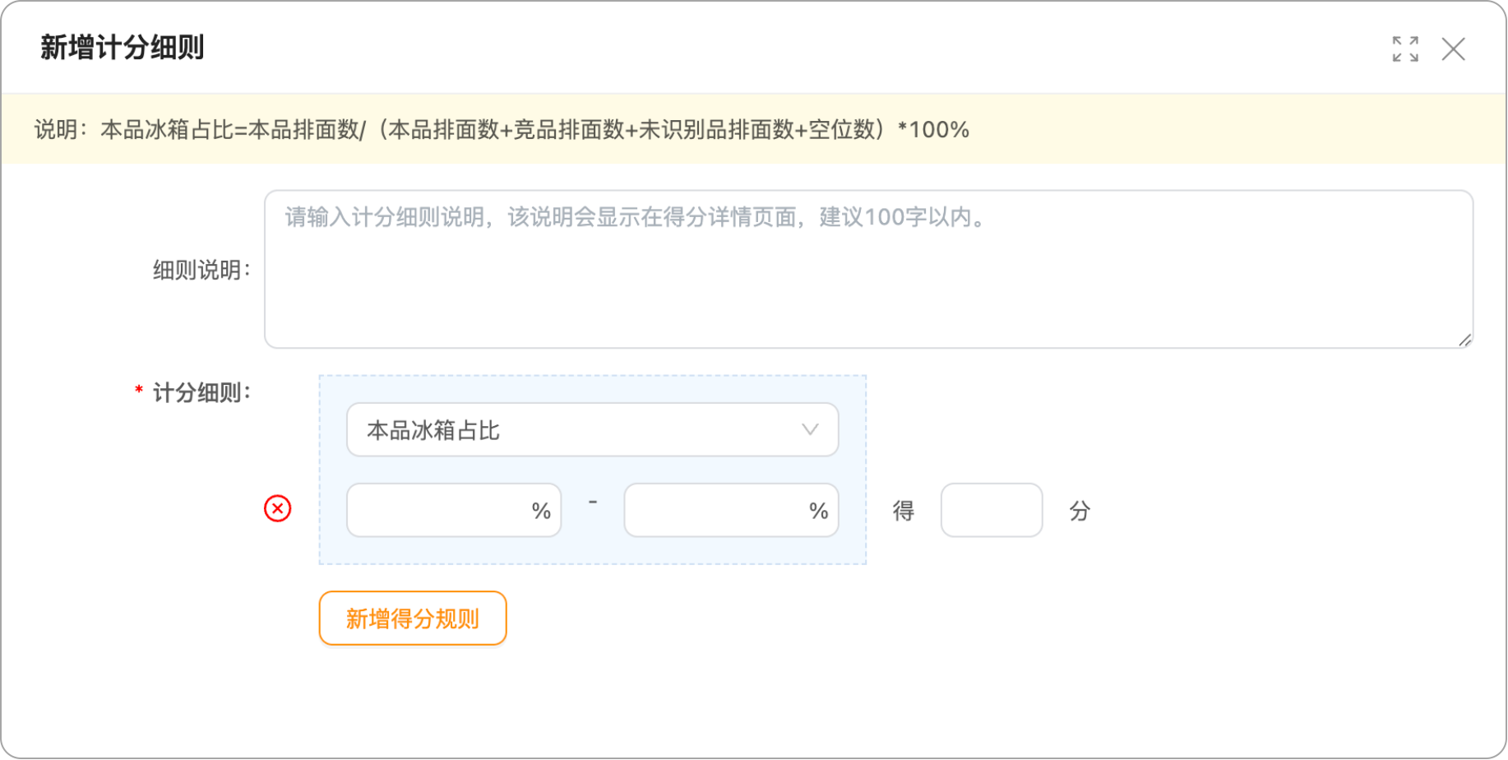Click the yellow 说明 formula banner
Viewport: 1508px width, 760px height.
753,129
